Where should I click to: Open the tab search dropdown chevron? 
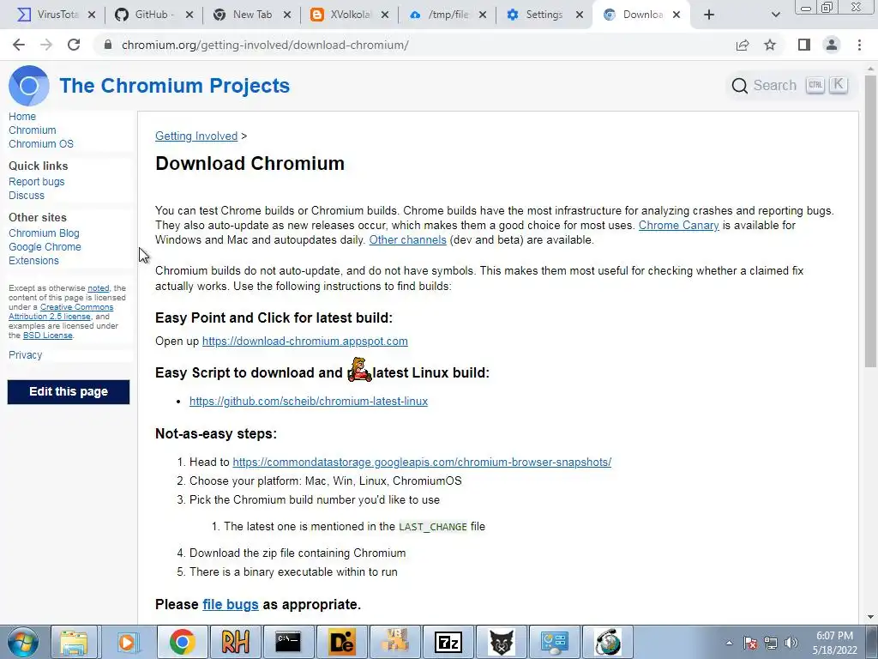coord(775,15)
